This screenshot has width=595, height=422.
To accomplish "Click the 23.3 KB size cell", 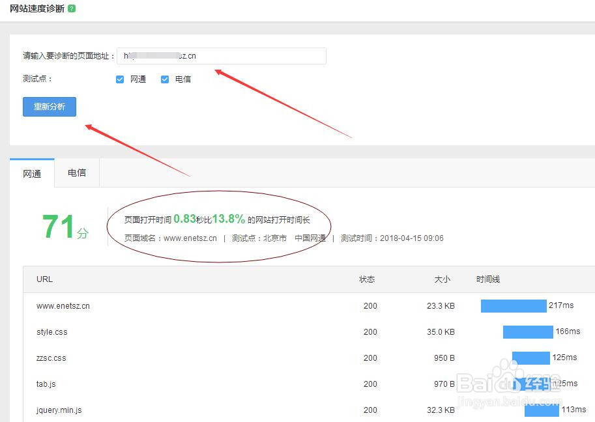I will pos(441,306).
